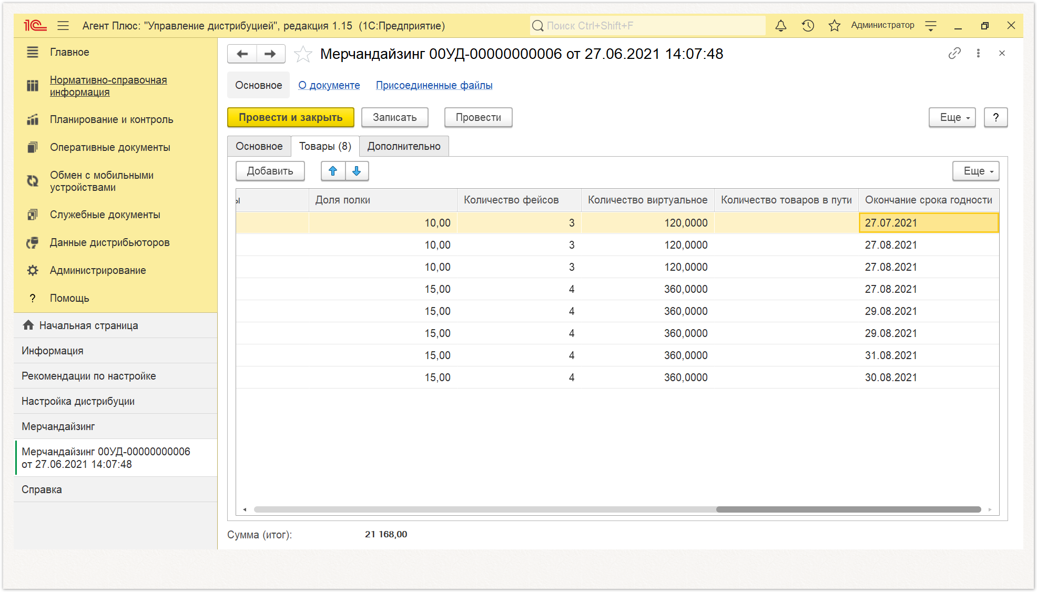Open favorites star in title bar
The image size is (1037, 592).
point(835,26)
